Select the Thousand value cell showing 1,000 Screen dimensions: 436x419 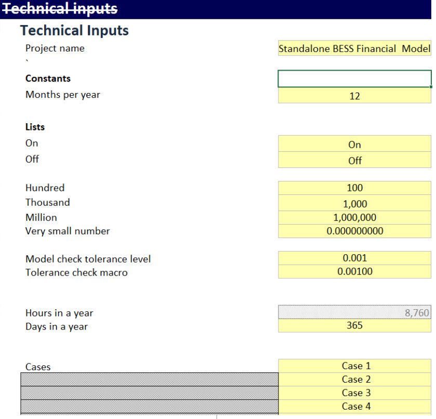354,204
